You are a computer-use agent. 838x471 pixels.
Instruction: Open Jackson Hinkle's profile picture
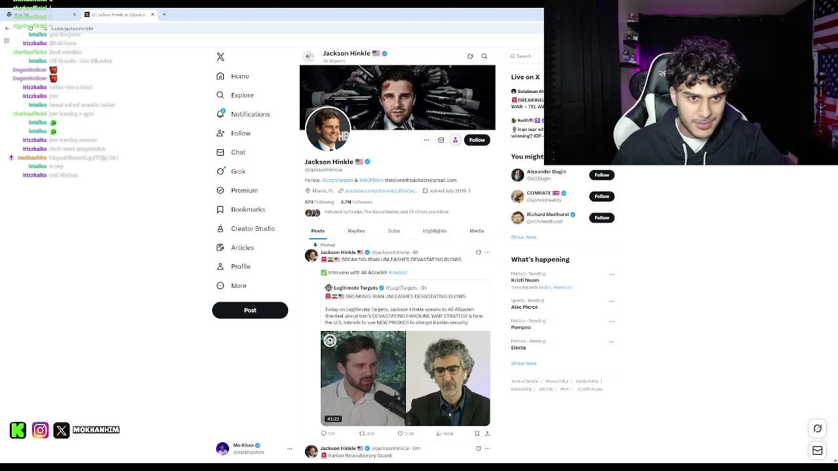tap(328, 129)
